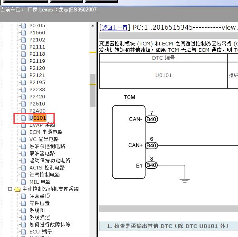Select 如何进行故障排除 in the tree
Screen dimensions: 238x237
pyautogui.click(x=50, y=225)
